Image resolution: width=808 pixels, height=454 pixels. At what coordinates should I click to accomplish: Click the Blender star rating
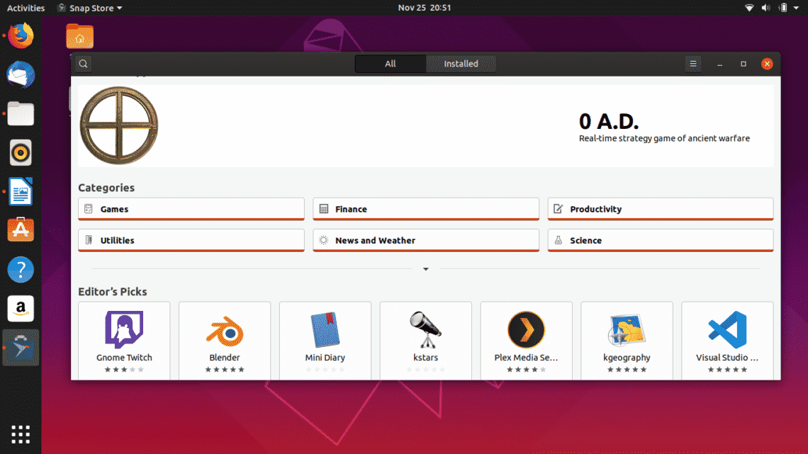tap(225, 370)
